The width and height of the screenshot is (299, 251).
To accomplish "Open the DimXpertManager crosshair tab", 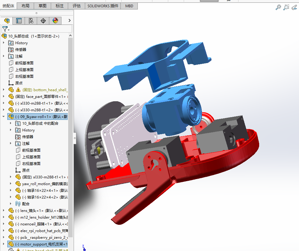I will (x=43, y=21).
